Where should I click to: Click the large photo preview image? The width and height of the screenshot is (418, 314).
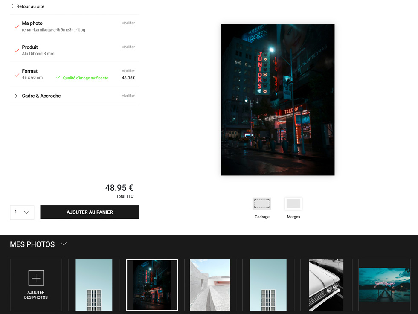(x=278, y=100)
